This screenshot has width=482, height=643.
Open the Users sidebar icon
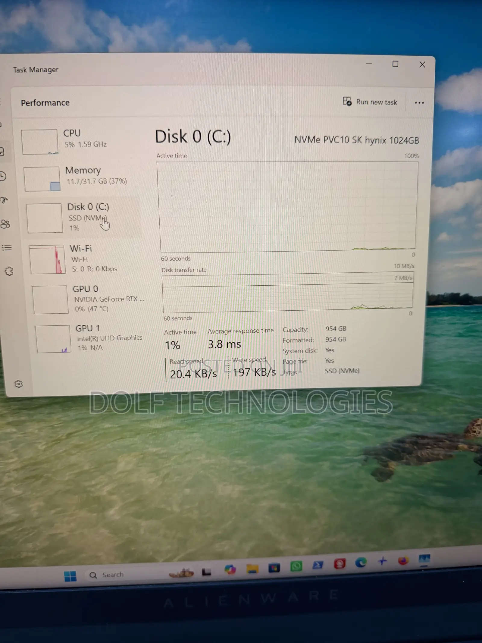5,224
